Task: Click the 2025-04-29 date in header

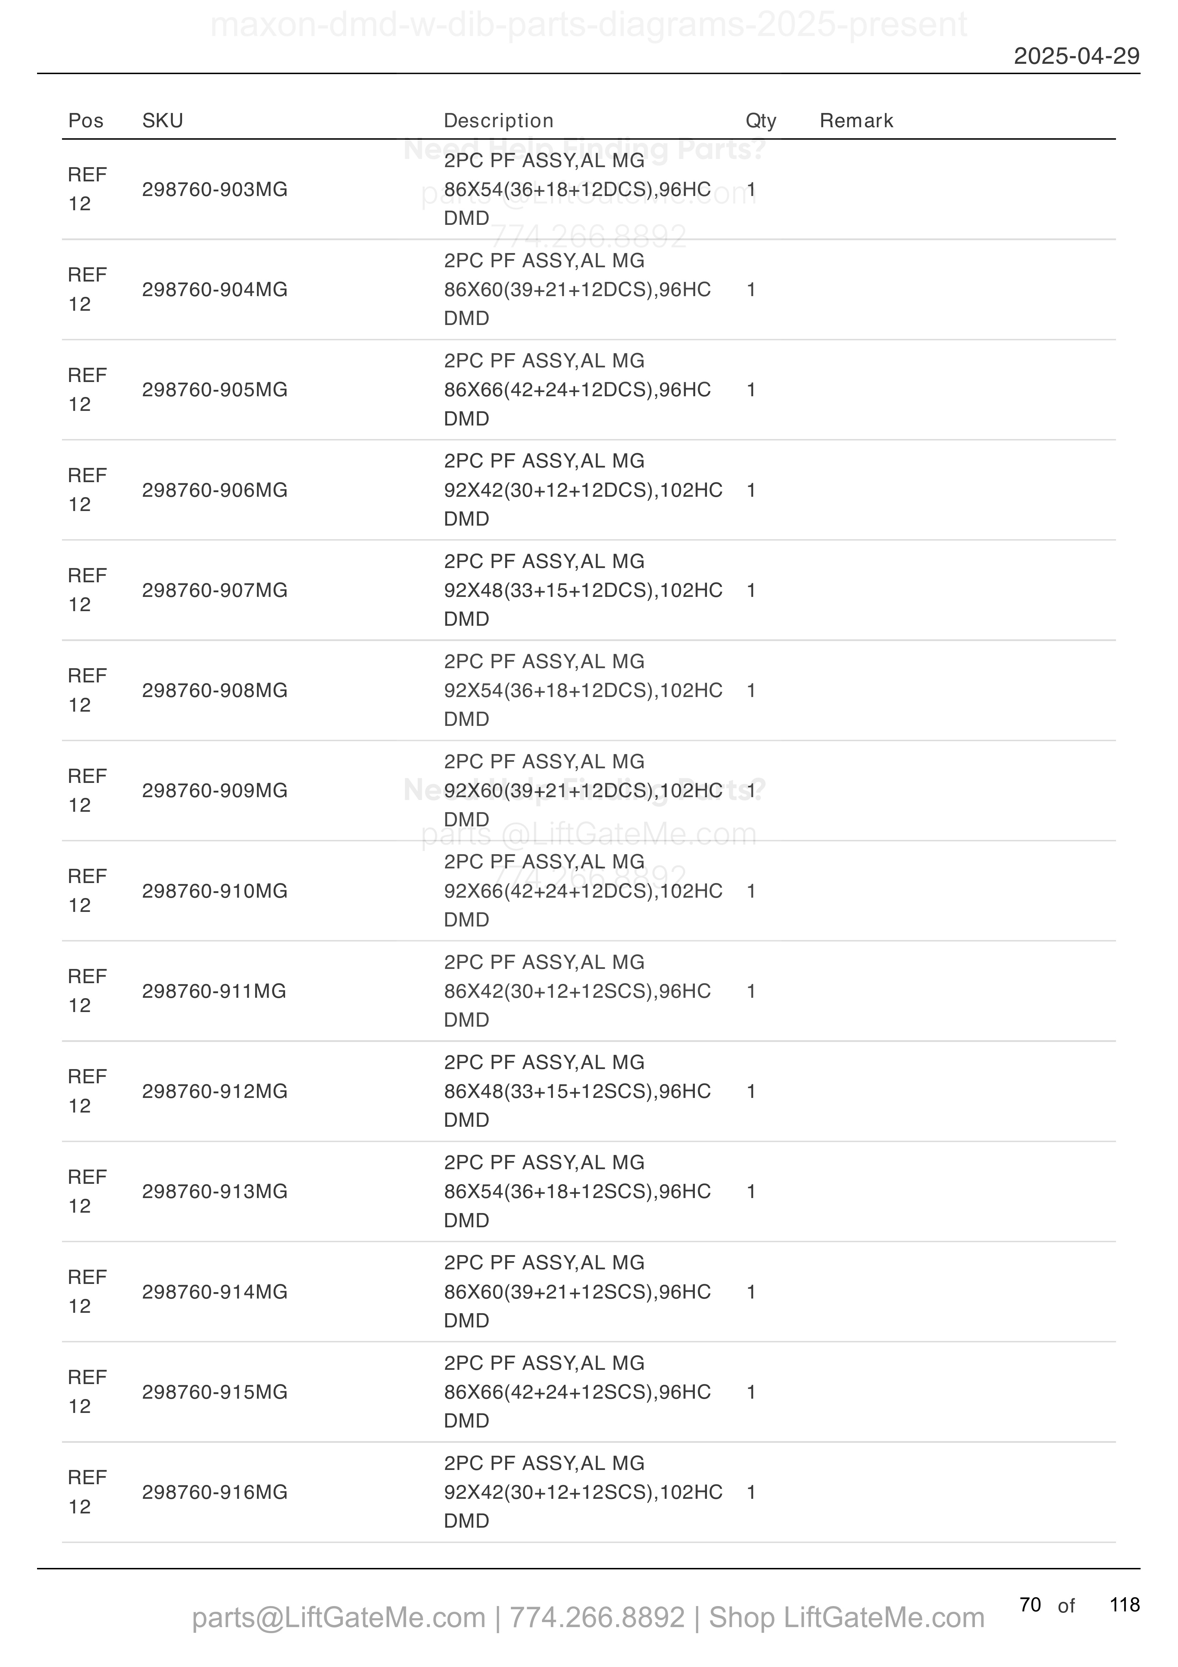Action: point(1076,56)
